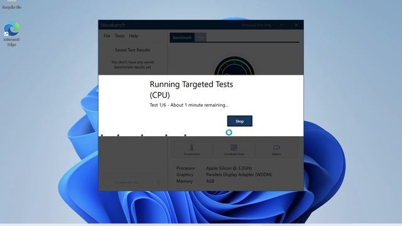The width and height of the screenshot is (402, 226).
Task: Open the Battery tile
Action: (276, 150)
